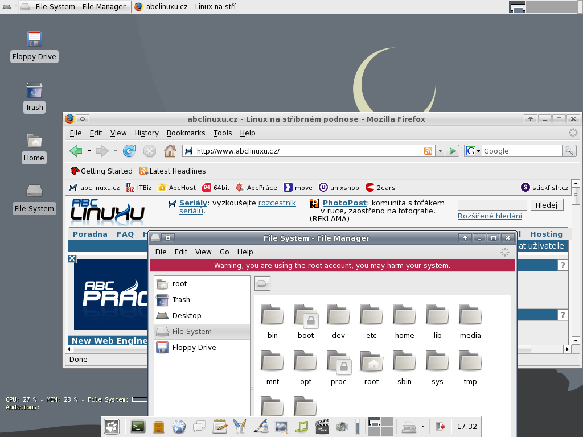The height and width of the screenshot is (437, 583).
Task: Open Firefox History menu
Action: coord(146,133)
